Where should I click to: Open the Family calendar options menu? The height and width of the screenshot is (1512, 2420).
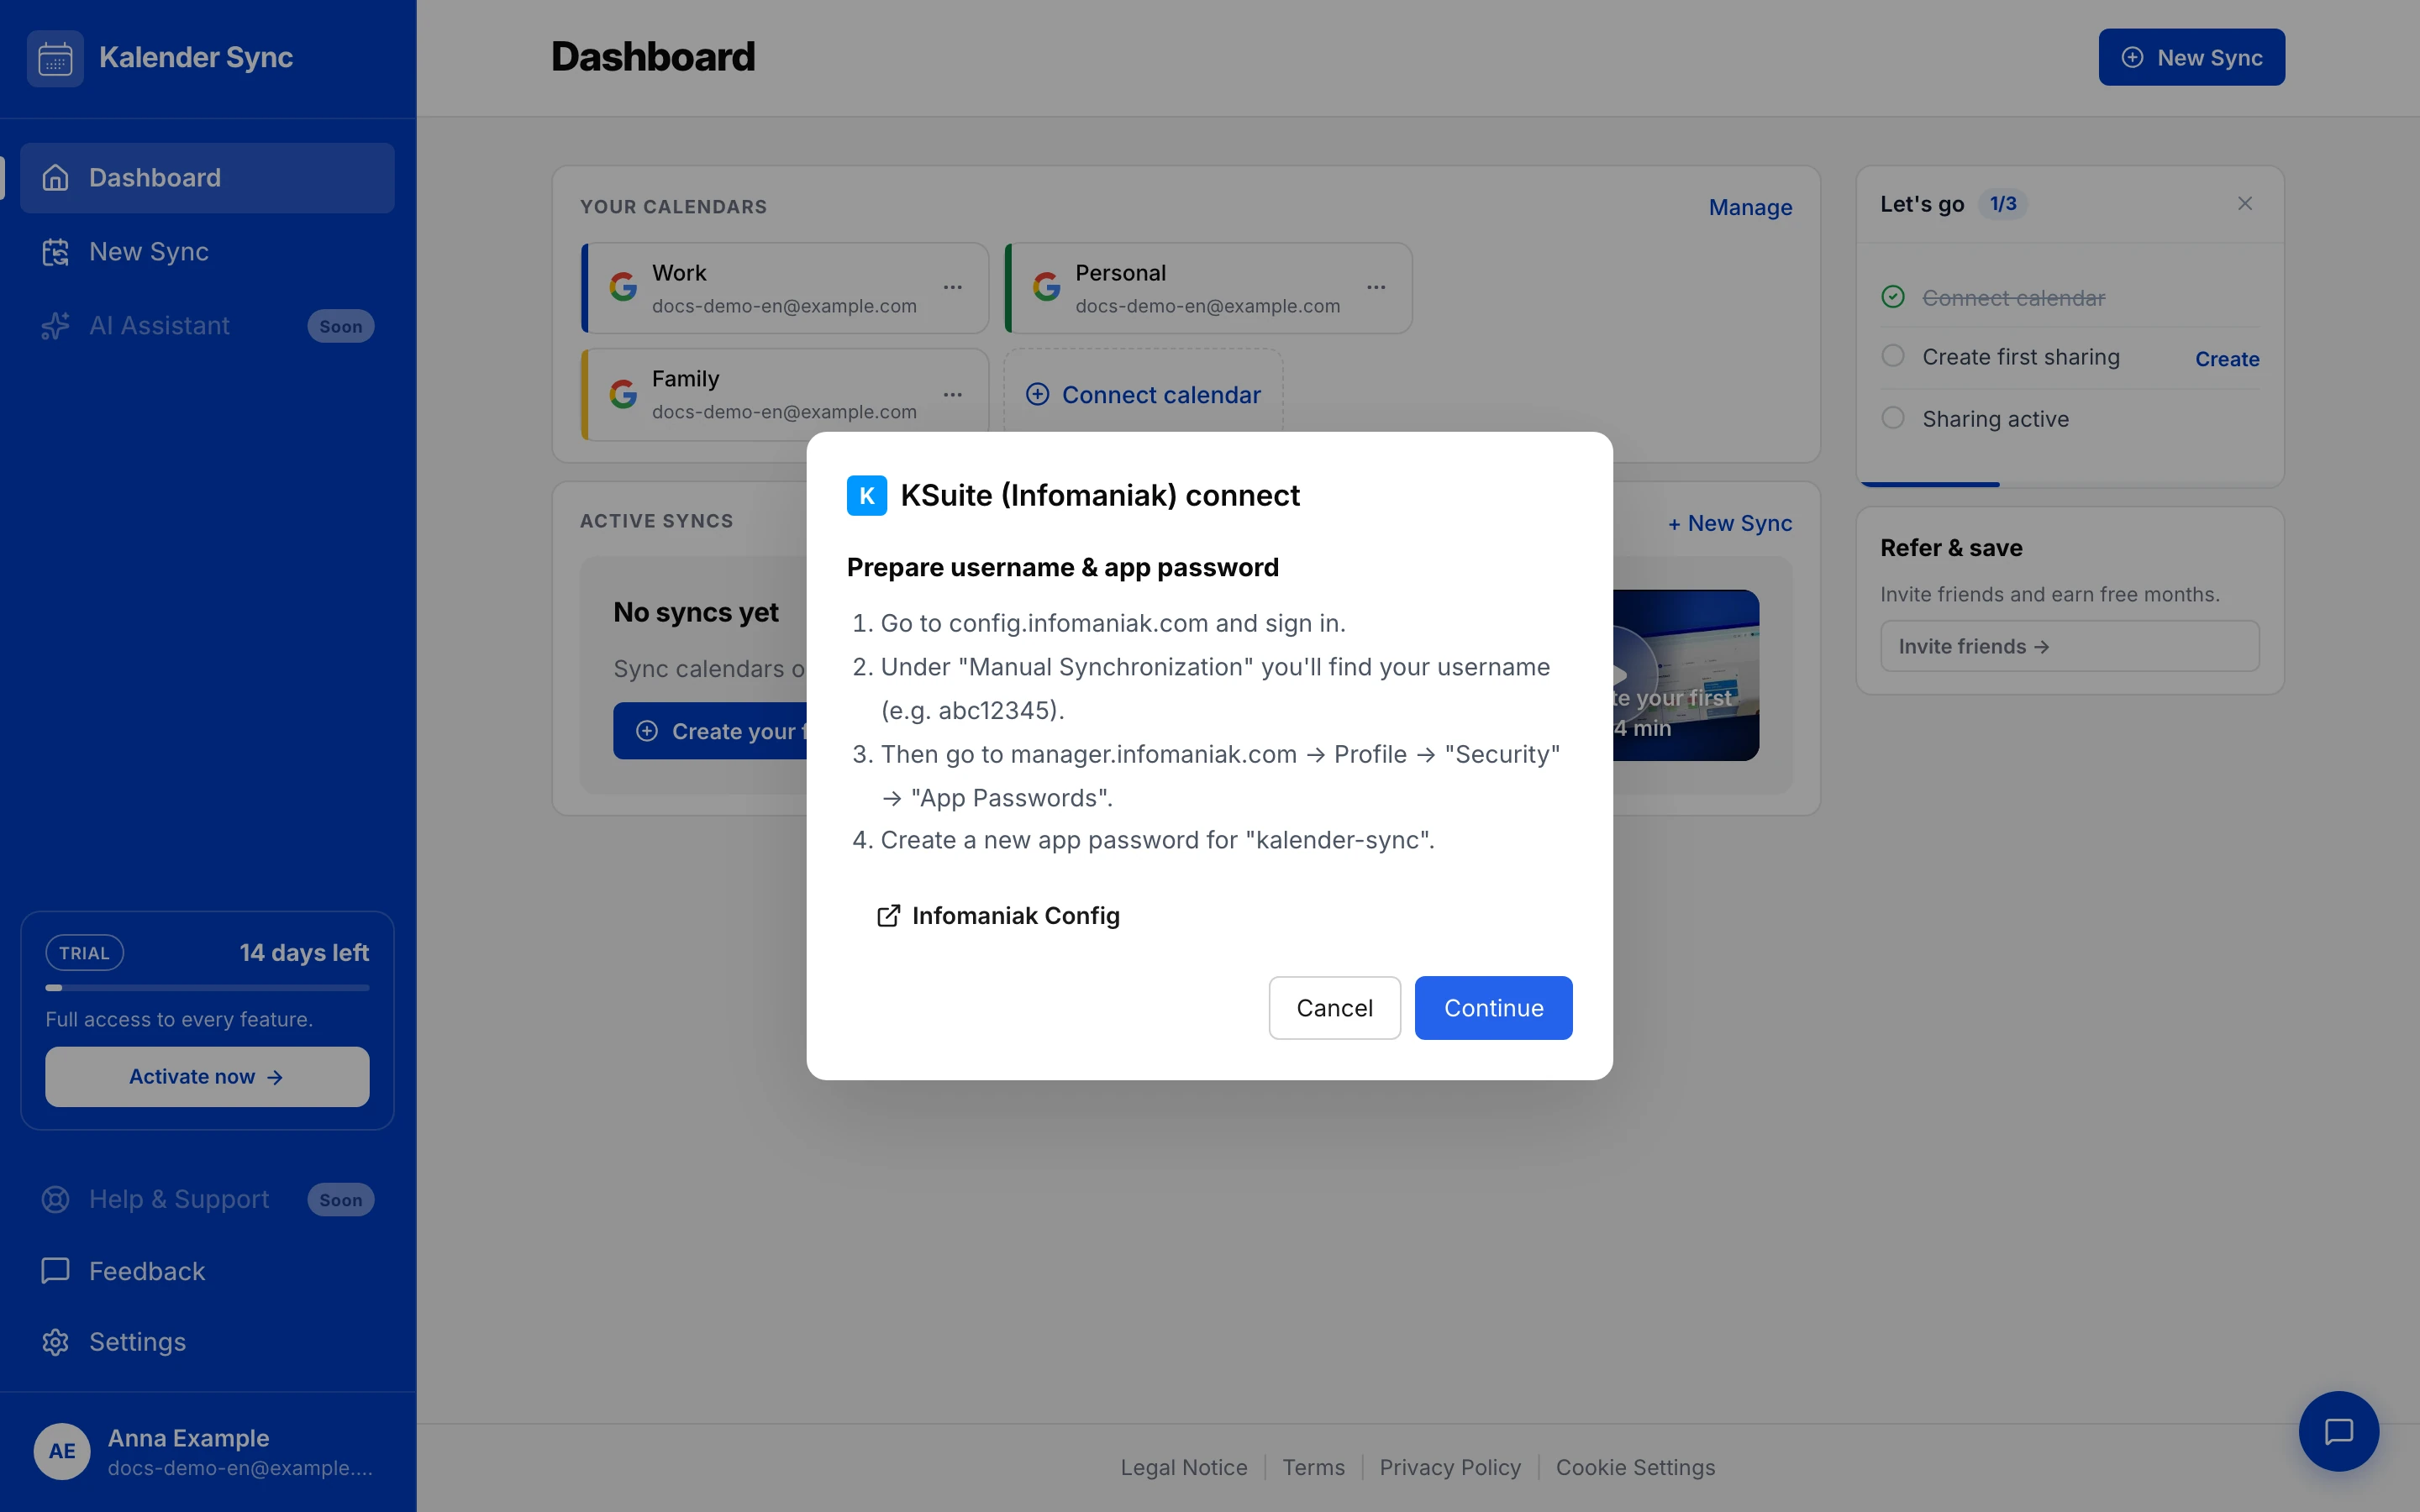[953, 394]
